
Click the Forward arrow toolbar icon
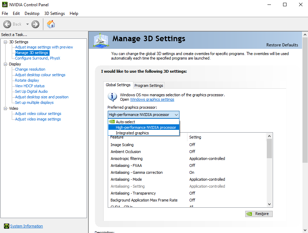click(35, 24)
